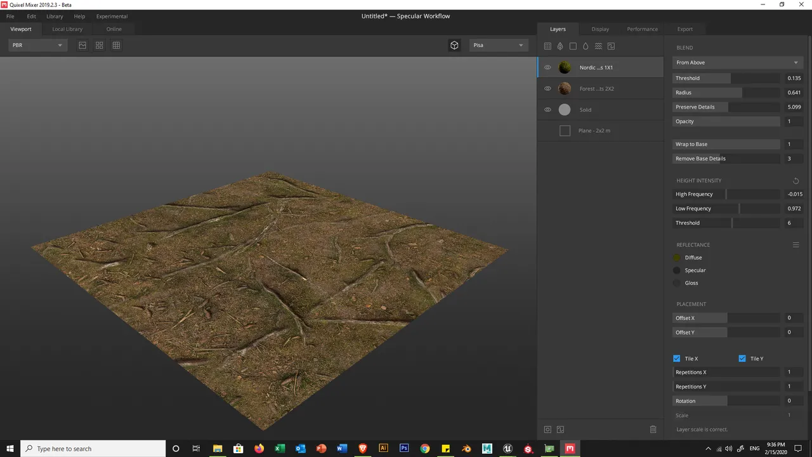
Task: Click the Diffuse color swatch
Action: pos(677,258)
